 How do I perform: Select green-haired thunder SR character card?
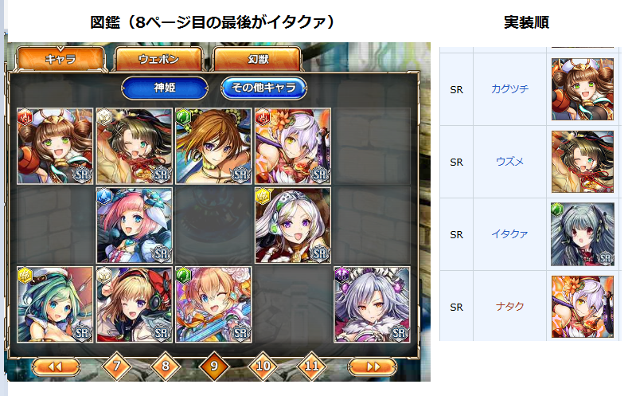(x=55, y=304)
